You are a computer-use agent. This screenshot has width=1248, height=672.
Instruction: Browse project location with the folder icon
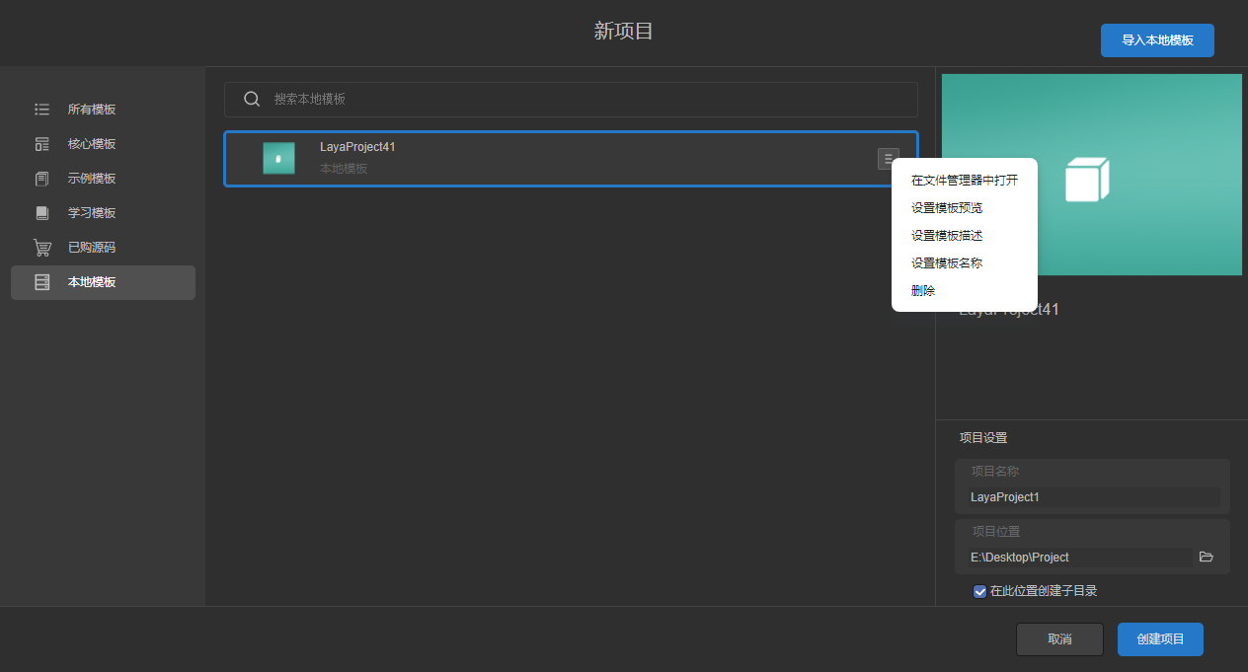(1206, 557)
